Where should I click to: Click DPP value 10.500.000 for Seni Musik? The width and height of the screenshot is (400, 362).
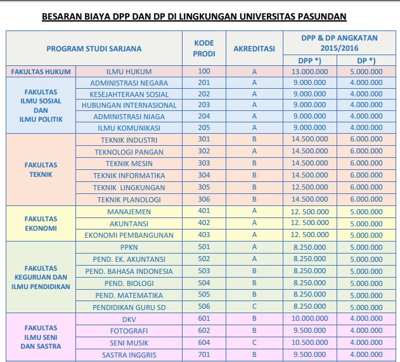(x=310, y=342)
